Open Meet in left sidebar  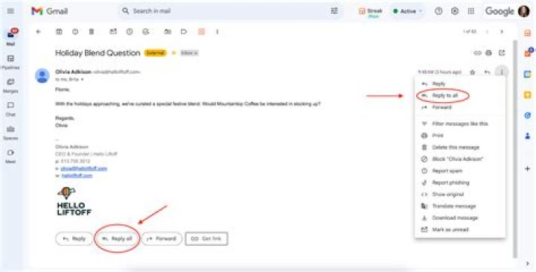(x=10, y=156)
